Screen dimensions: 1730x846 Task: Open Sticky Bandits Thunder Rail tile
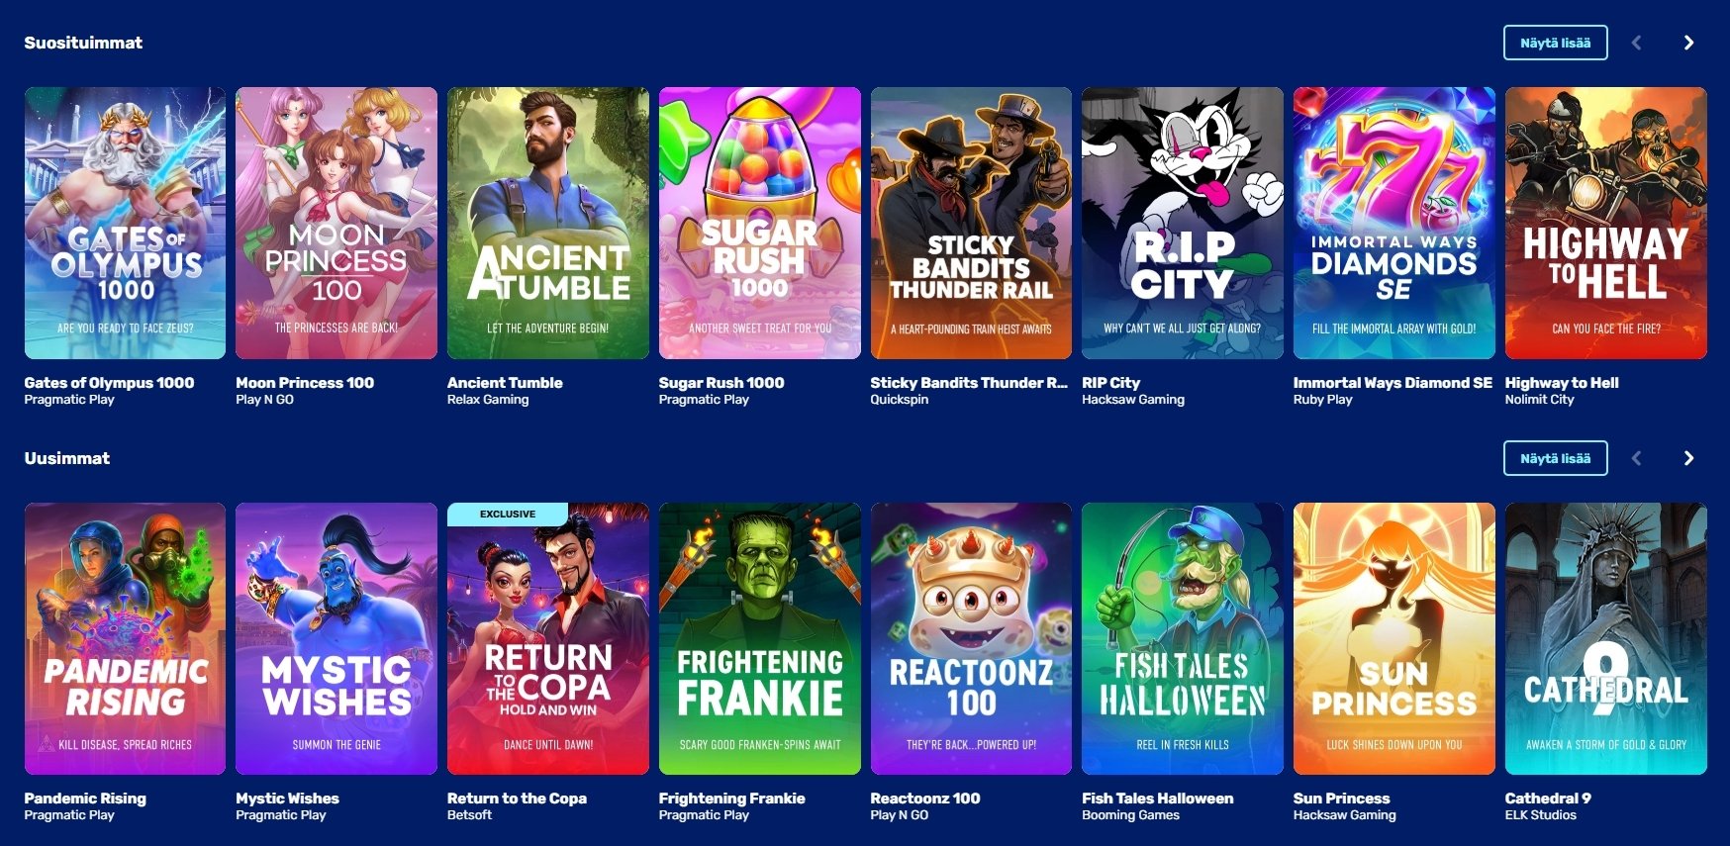971,223
